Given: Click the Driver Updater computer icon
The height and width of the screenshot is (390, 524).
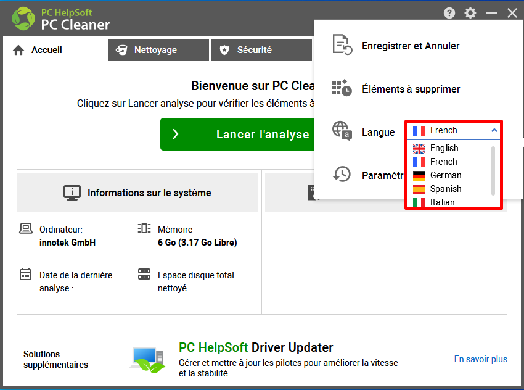Looking at the screenshot, I should pos(147,359).
